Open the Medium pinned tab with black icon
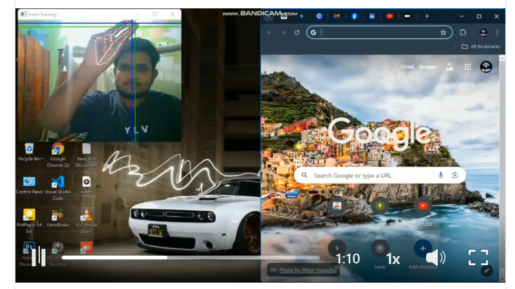515x289 pixels. 407,16
